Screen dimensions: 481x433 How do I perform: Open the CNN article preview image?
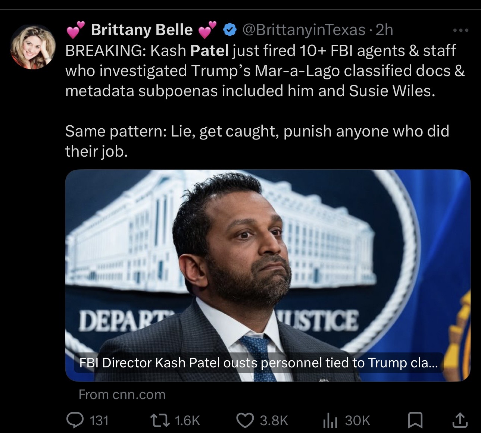[268, 261]
